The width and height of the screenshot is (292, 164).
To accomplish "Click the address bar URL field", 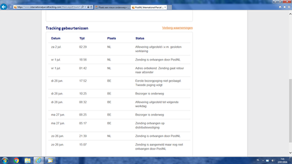I will 47,7.
